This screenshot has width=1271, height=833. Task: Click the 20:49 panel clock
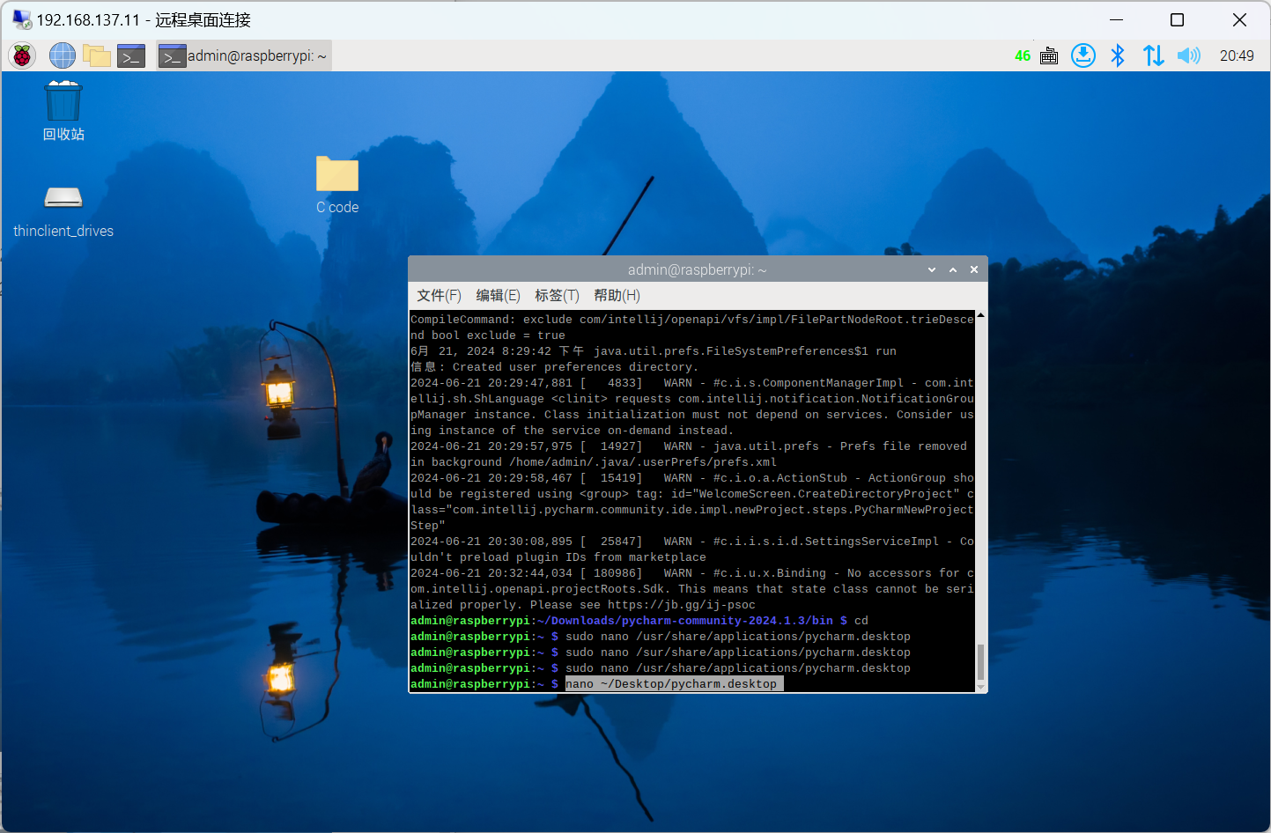click(1237, 55)
